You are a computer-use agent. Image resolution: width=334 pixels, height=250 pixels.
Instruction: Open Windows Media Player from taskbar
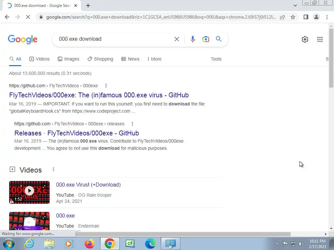click(69, 243)
